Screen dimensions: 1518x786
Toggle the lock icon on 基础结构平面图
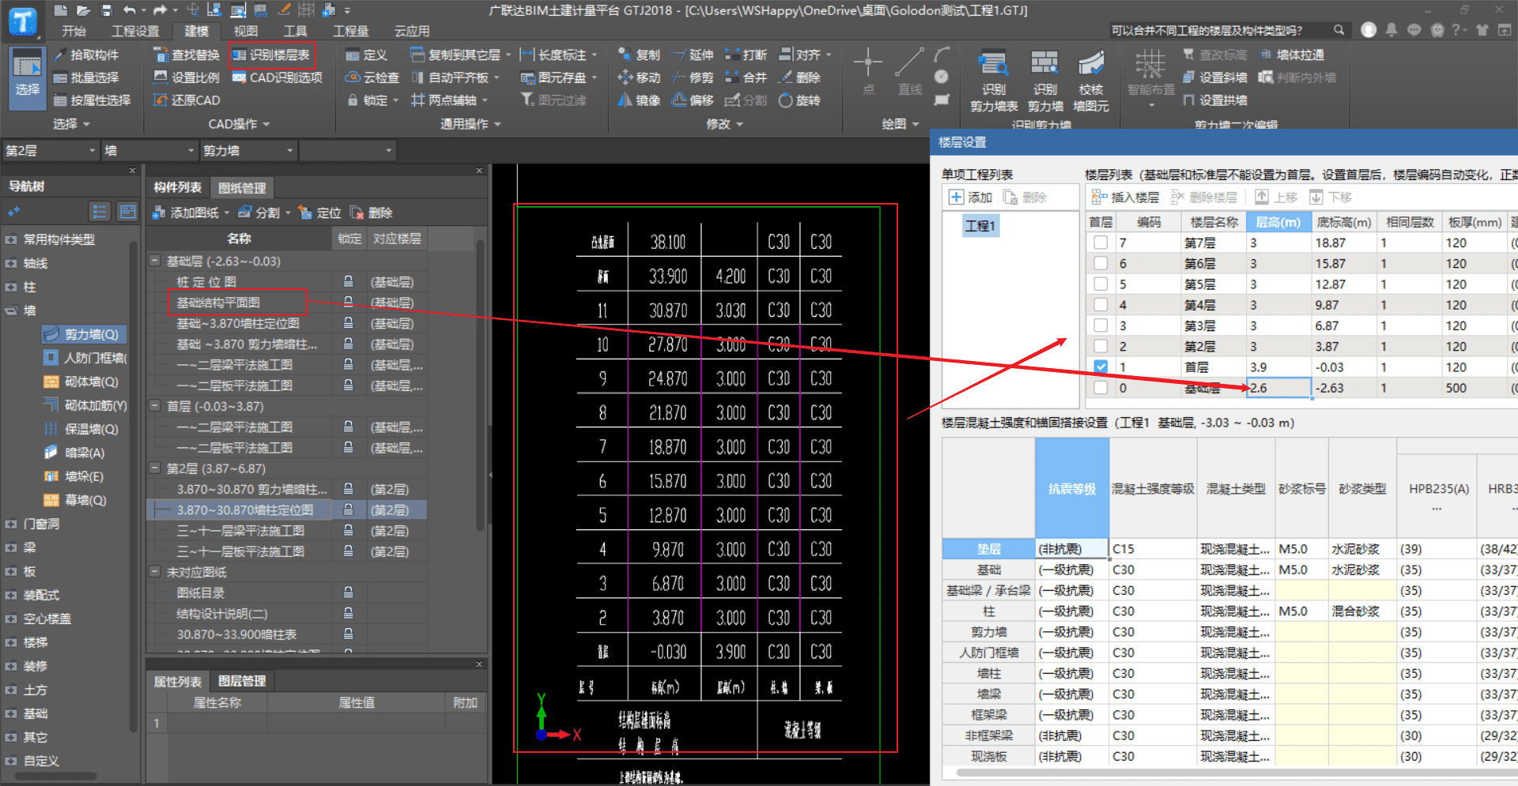tap(348, 302)
